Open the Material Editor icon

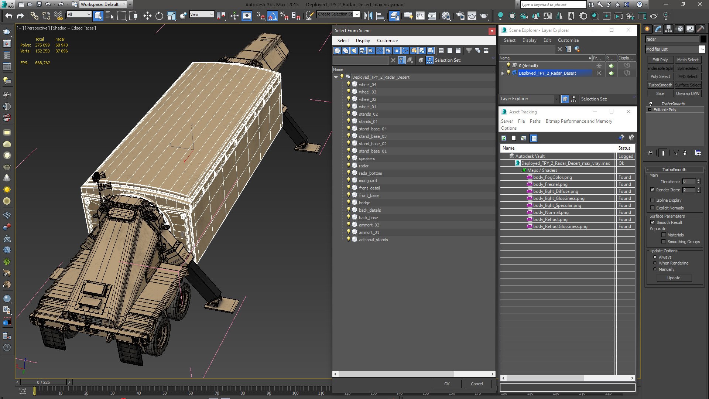[x=446, y=16]
